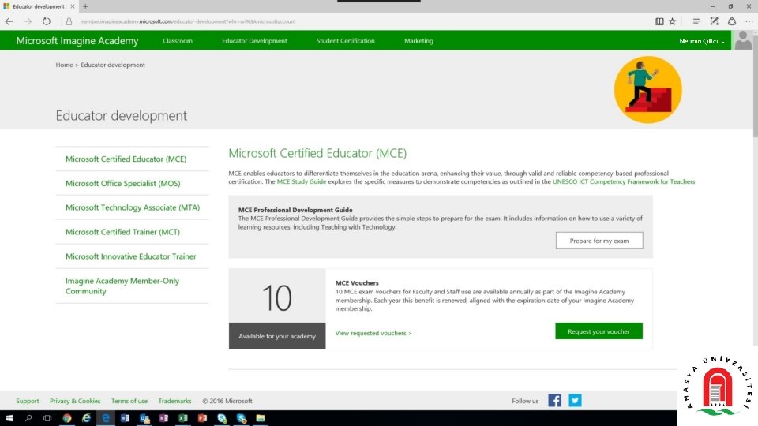Open taskbar search magnifier

(28, 418)
